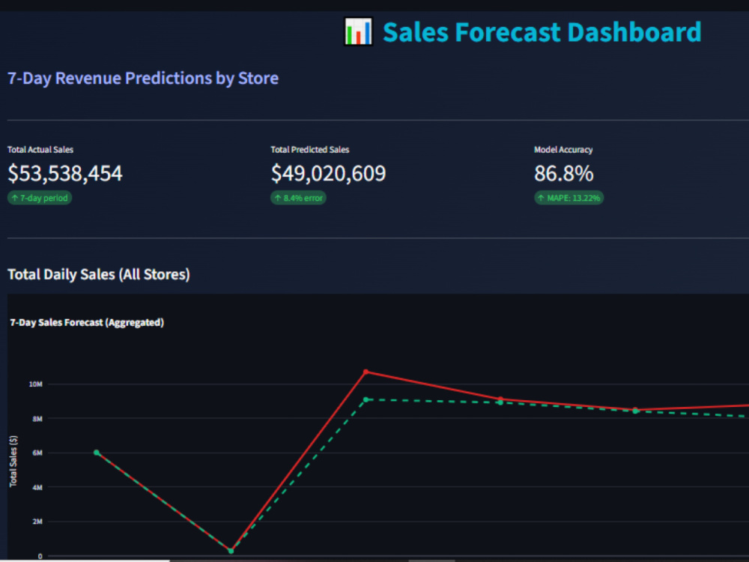Click the Model Accuracy label
This screenshot has height=562, width=749.
(563, 150)
